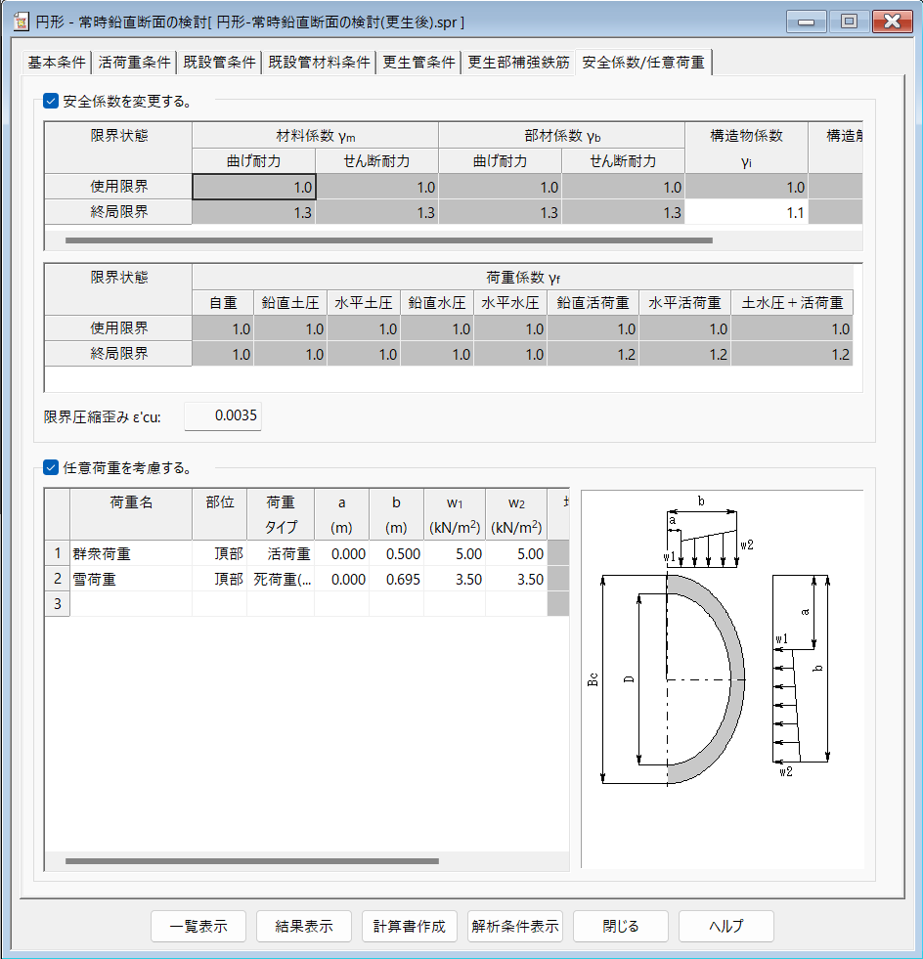Screen dimensions: 923x959
Task: Click 部位 cell 頂部 of 群衆荷重 row
Action: (220, 554)
